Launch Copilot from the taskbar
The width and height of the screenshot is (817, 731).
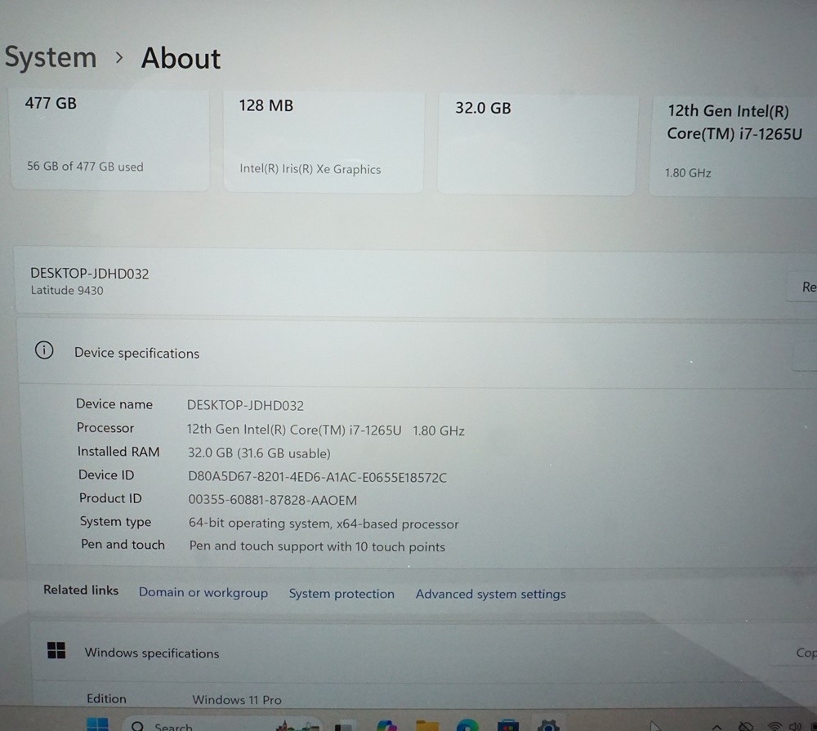(386, 725)
